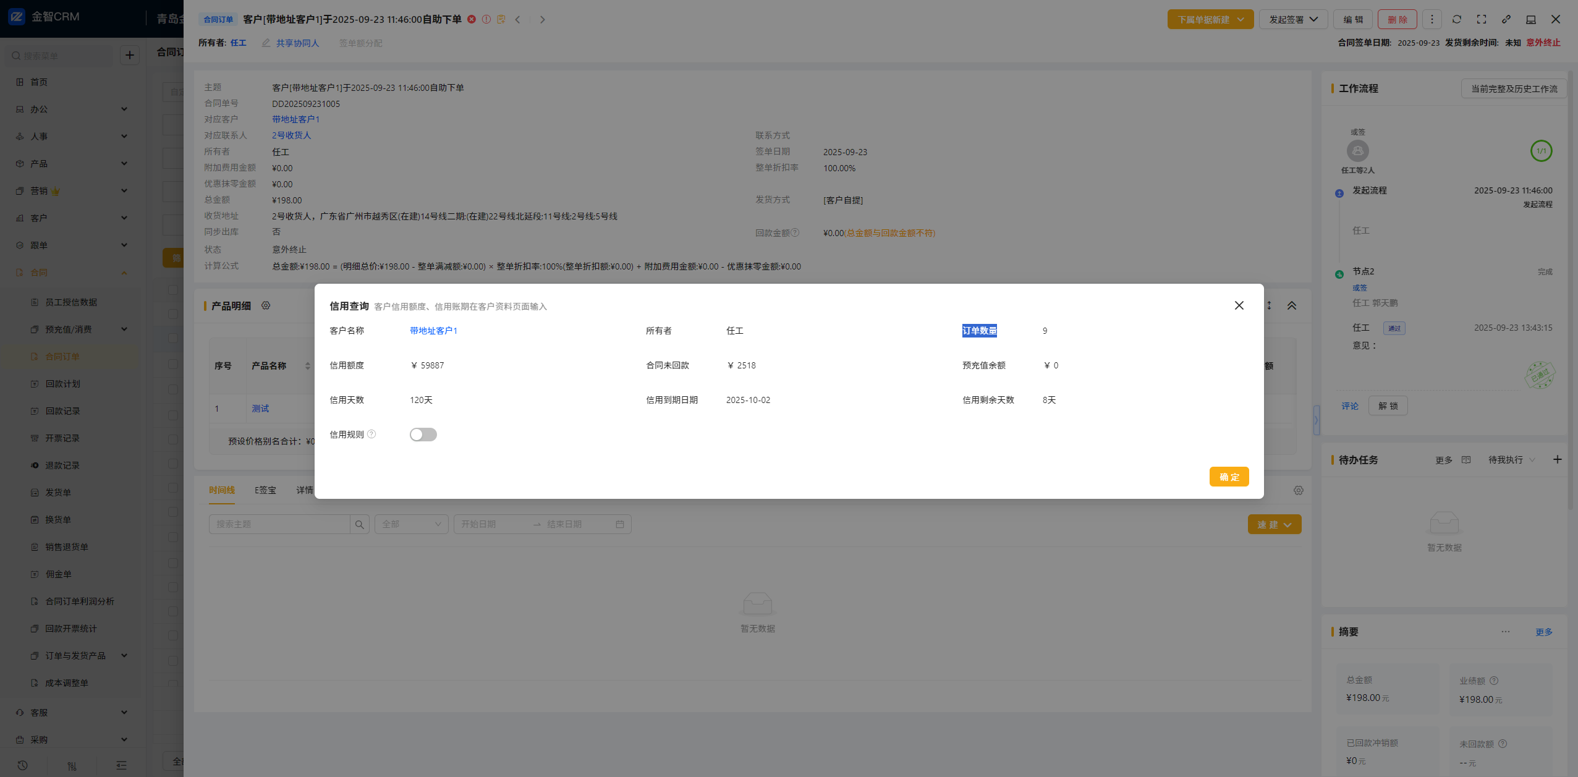Switch to the E签宝 tab
The width and height of the screenshot is (1578, 777).
265,490
